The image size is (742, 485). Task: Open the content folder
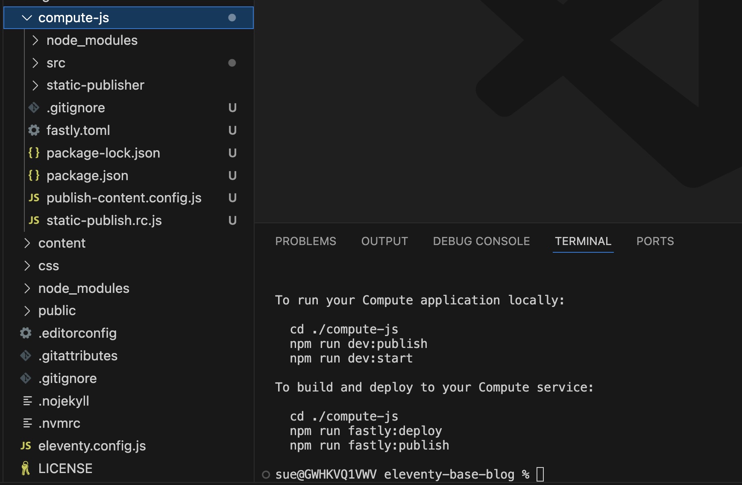pyautogui.click(x=62, y=243)
